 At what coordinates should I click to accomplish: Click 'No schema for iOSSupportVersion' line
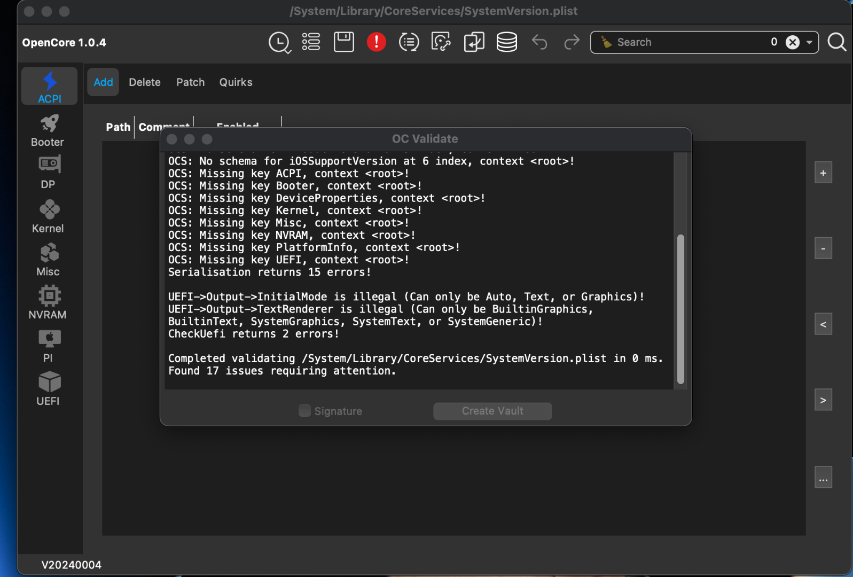(x=371, y=161)
